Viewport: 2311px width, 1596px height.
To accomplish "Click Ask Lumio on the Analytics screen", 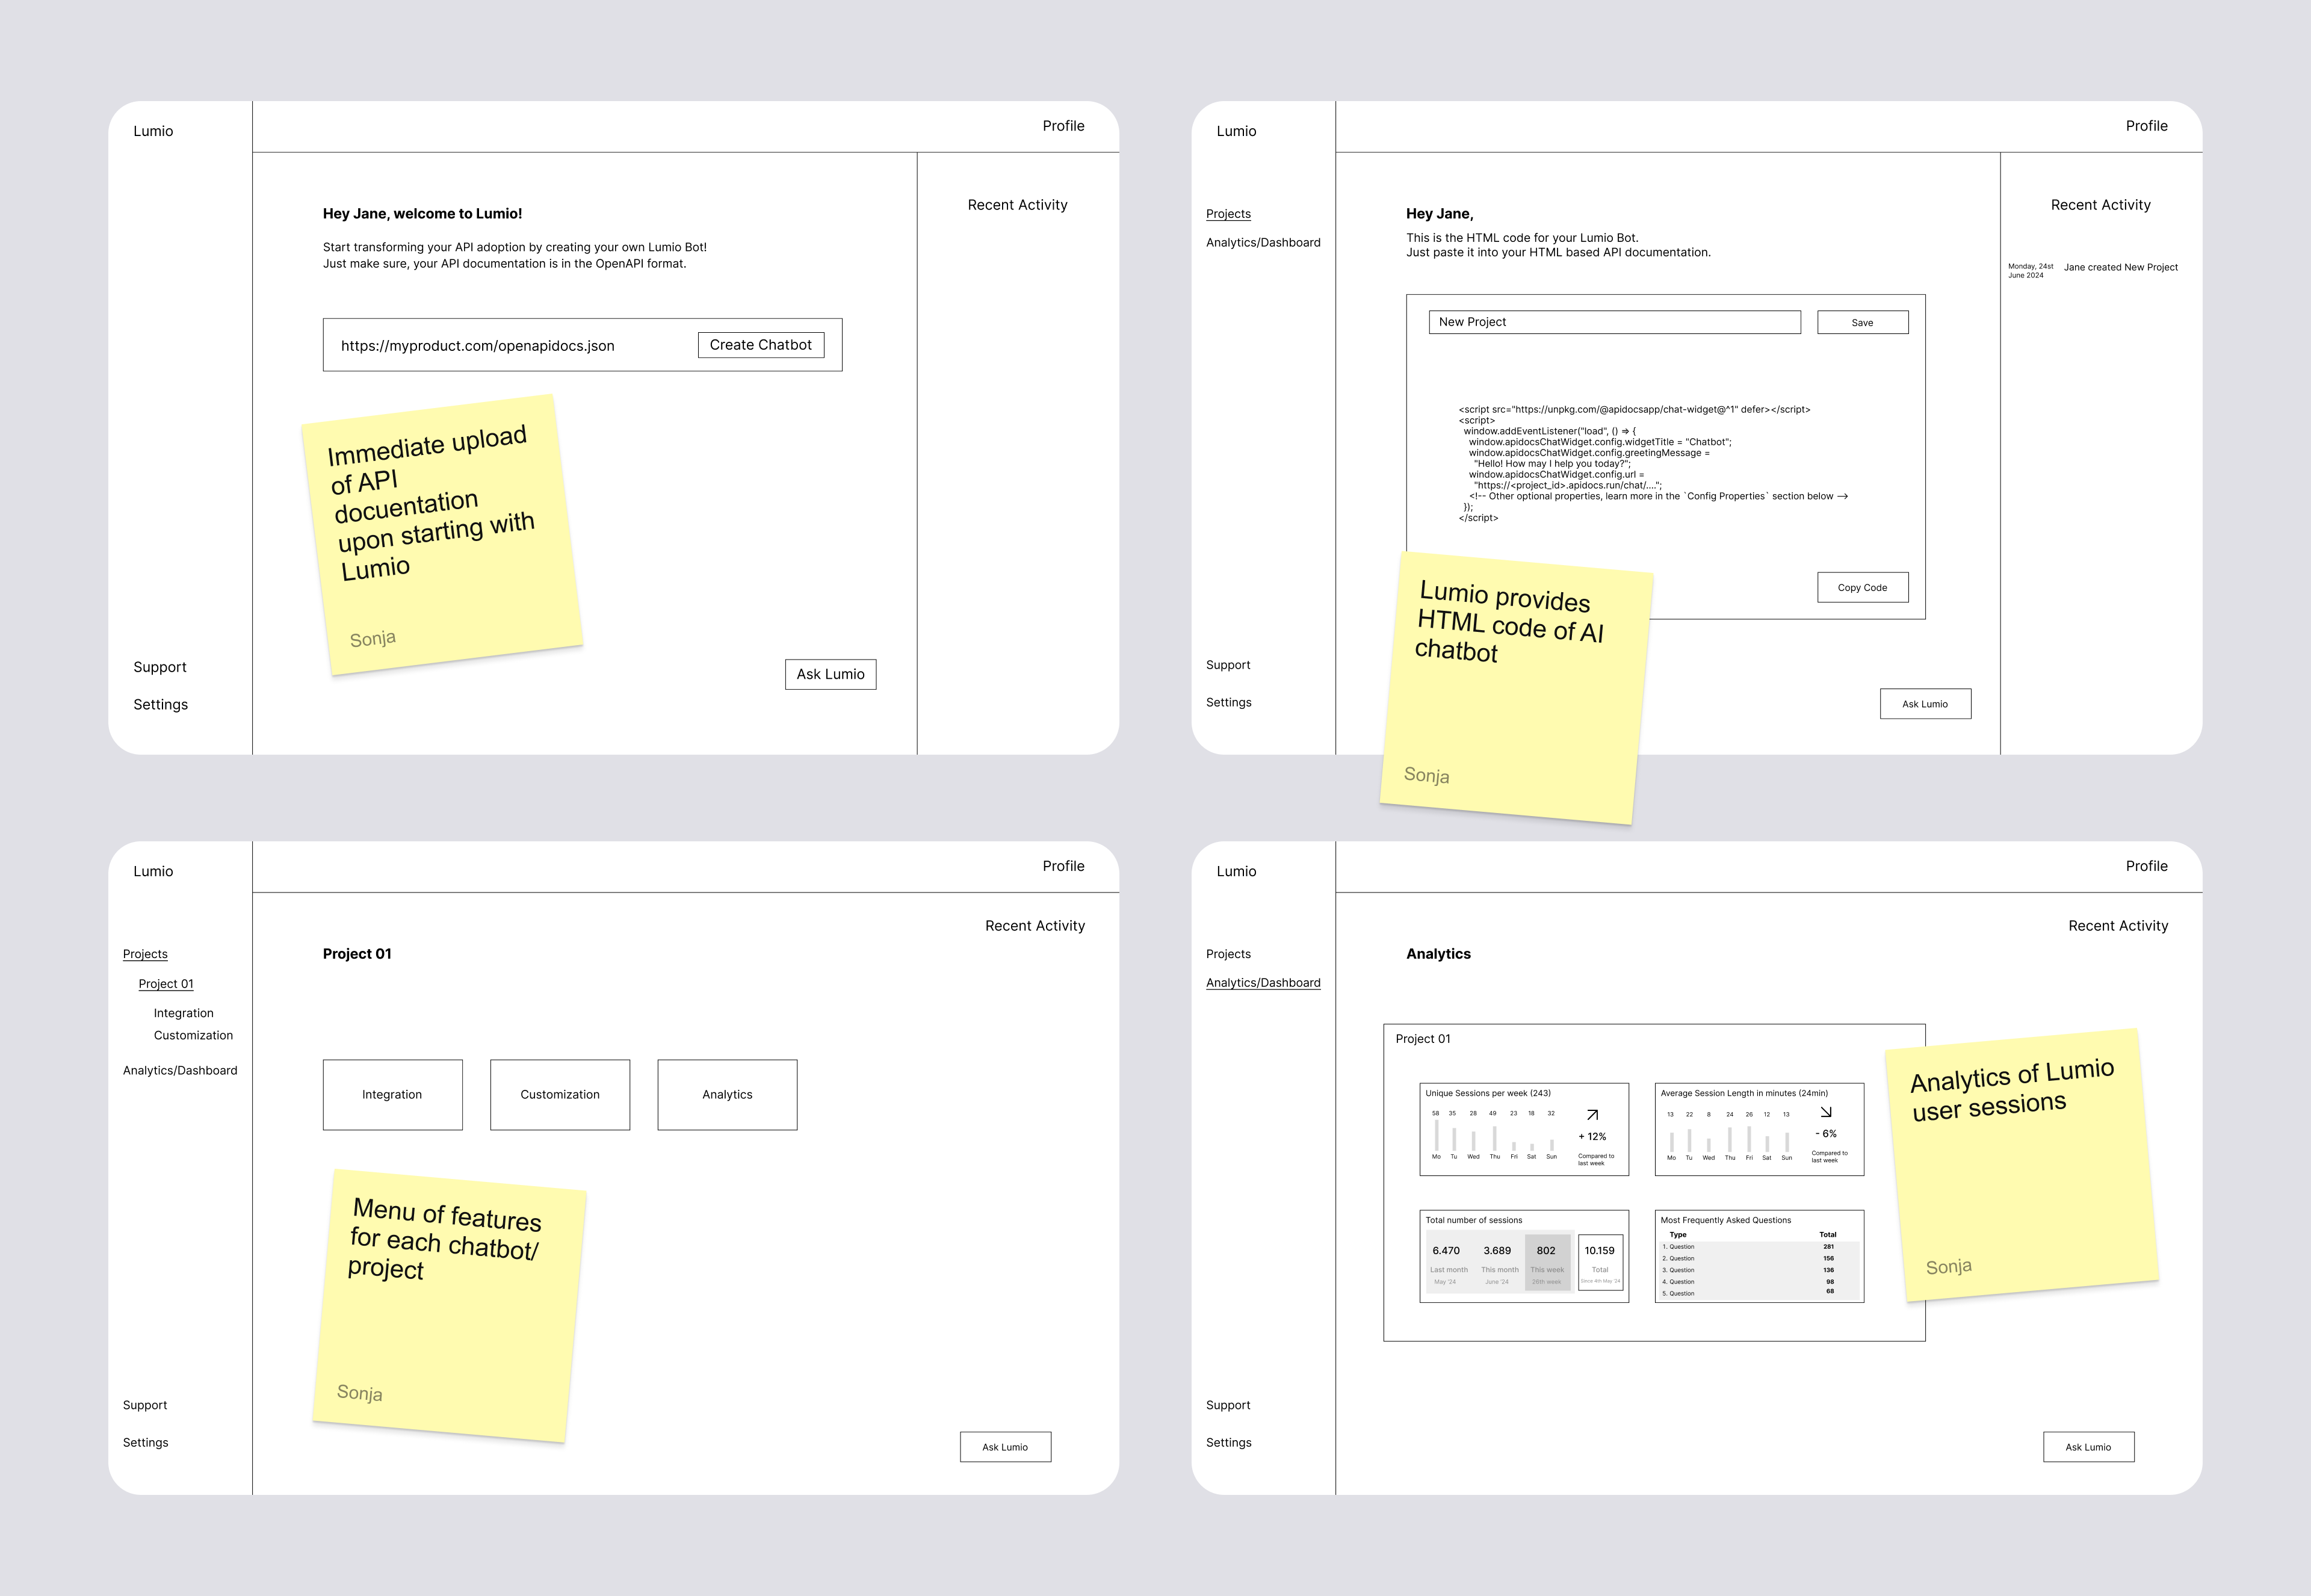I will tap(2088, 1447).
